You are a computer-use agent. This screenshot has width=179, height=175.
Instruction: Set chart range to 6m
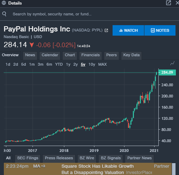49,64
